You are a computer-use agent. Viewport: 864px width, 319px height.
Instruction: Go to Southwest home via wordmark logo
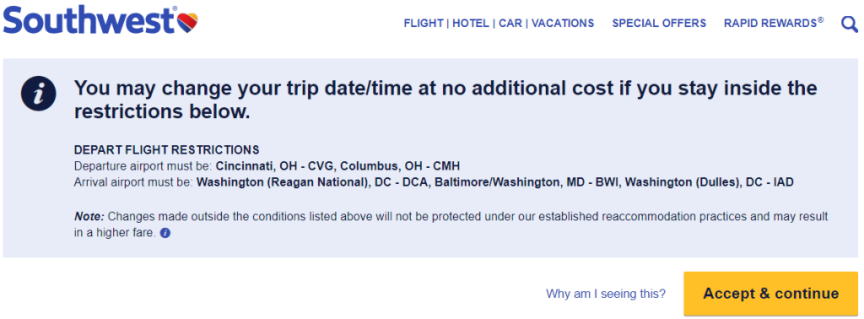(x=89, y=21)
